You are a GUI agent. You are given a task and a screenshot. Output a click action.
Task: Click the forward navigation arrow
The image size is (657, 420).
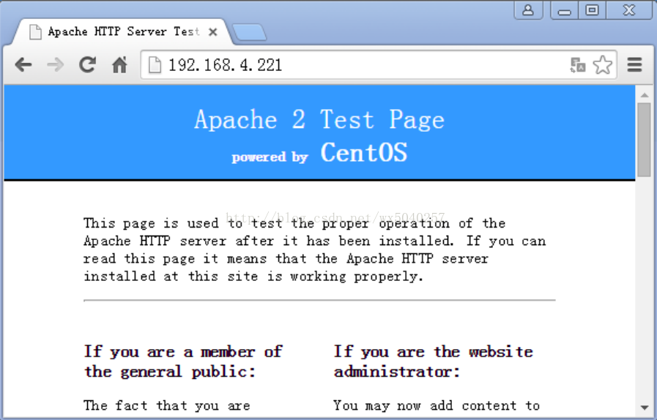click(56, 65)
